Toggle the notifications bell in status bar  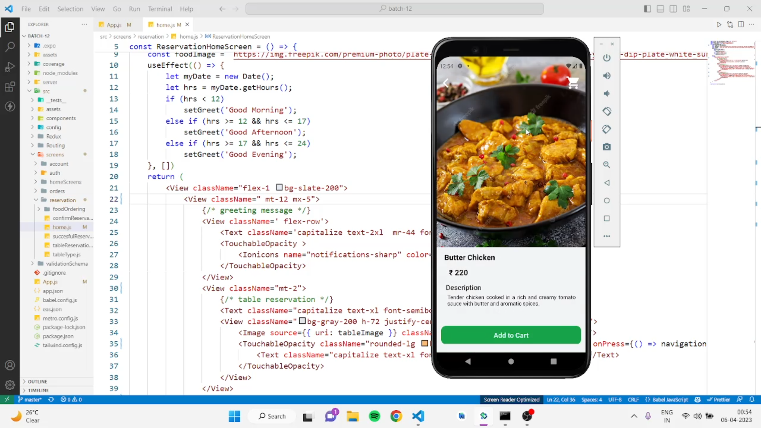coord(753,399)
